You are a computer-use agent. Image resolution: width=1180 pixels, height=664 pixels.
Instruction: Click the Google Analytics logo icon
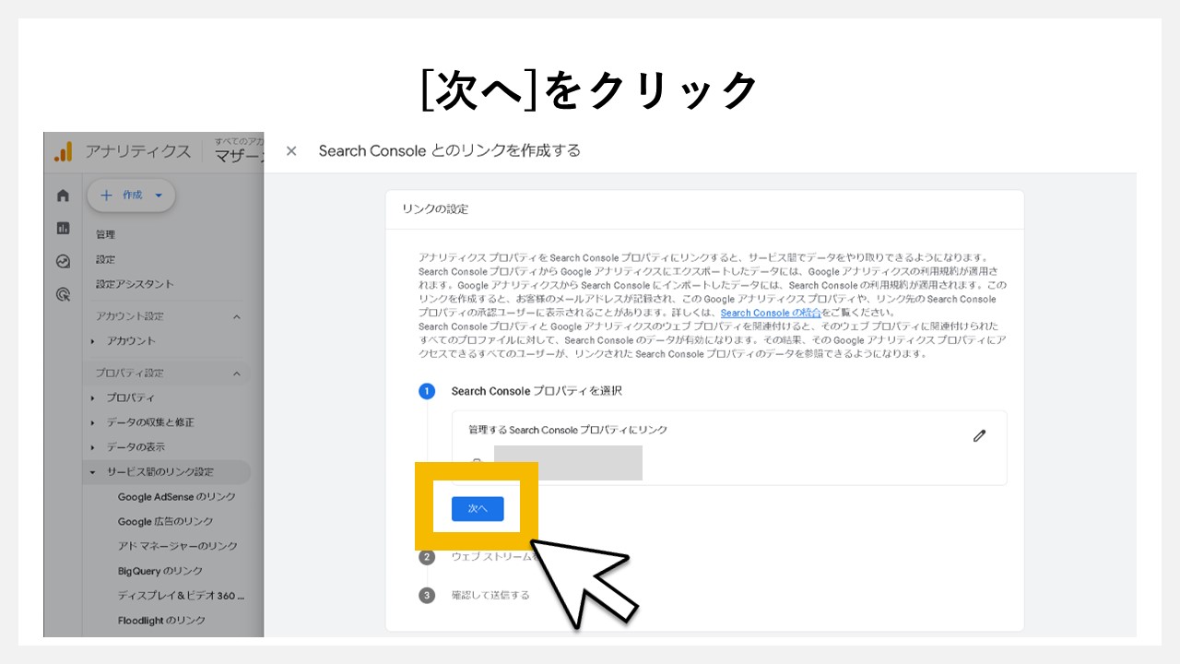point(61,151)
